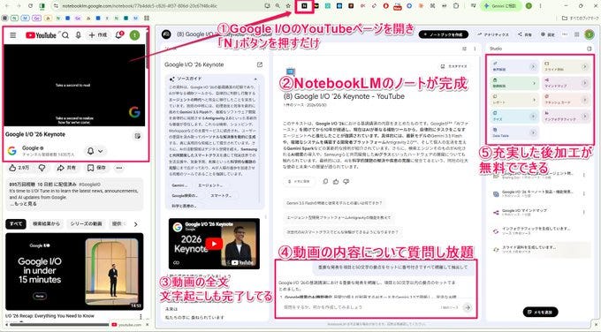Select the すべて filter chip

tap(16, 224)
